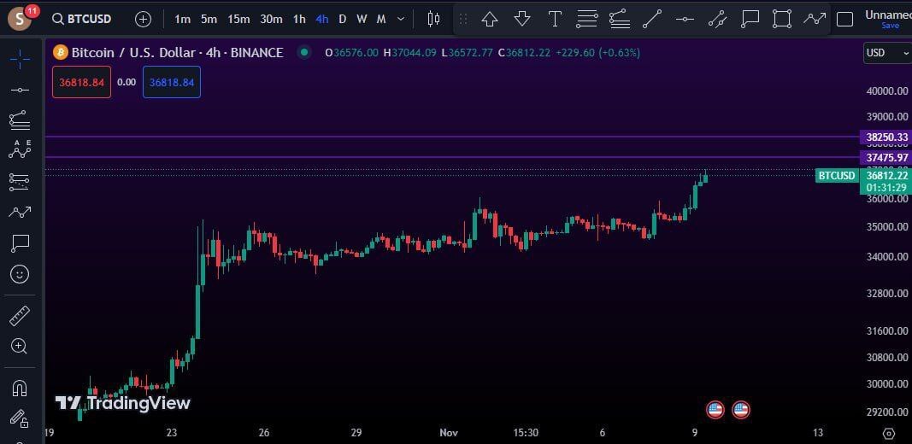
Task: Click the second US economic event flag
Action: pos(740,410)
